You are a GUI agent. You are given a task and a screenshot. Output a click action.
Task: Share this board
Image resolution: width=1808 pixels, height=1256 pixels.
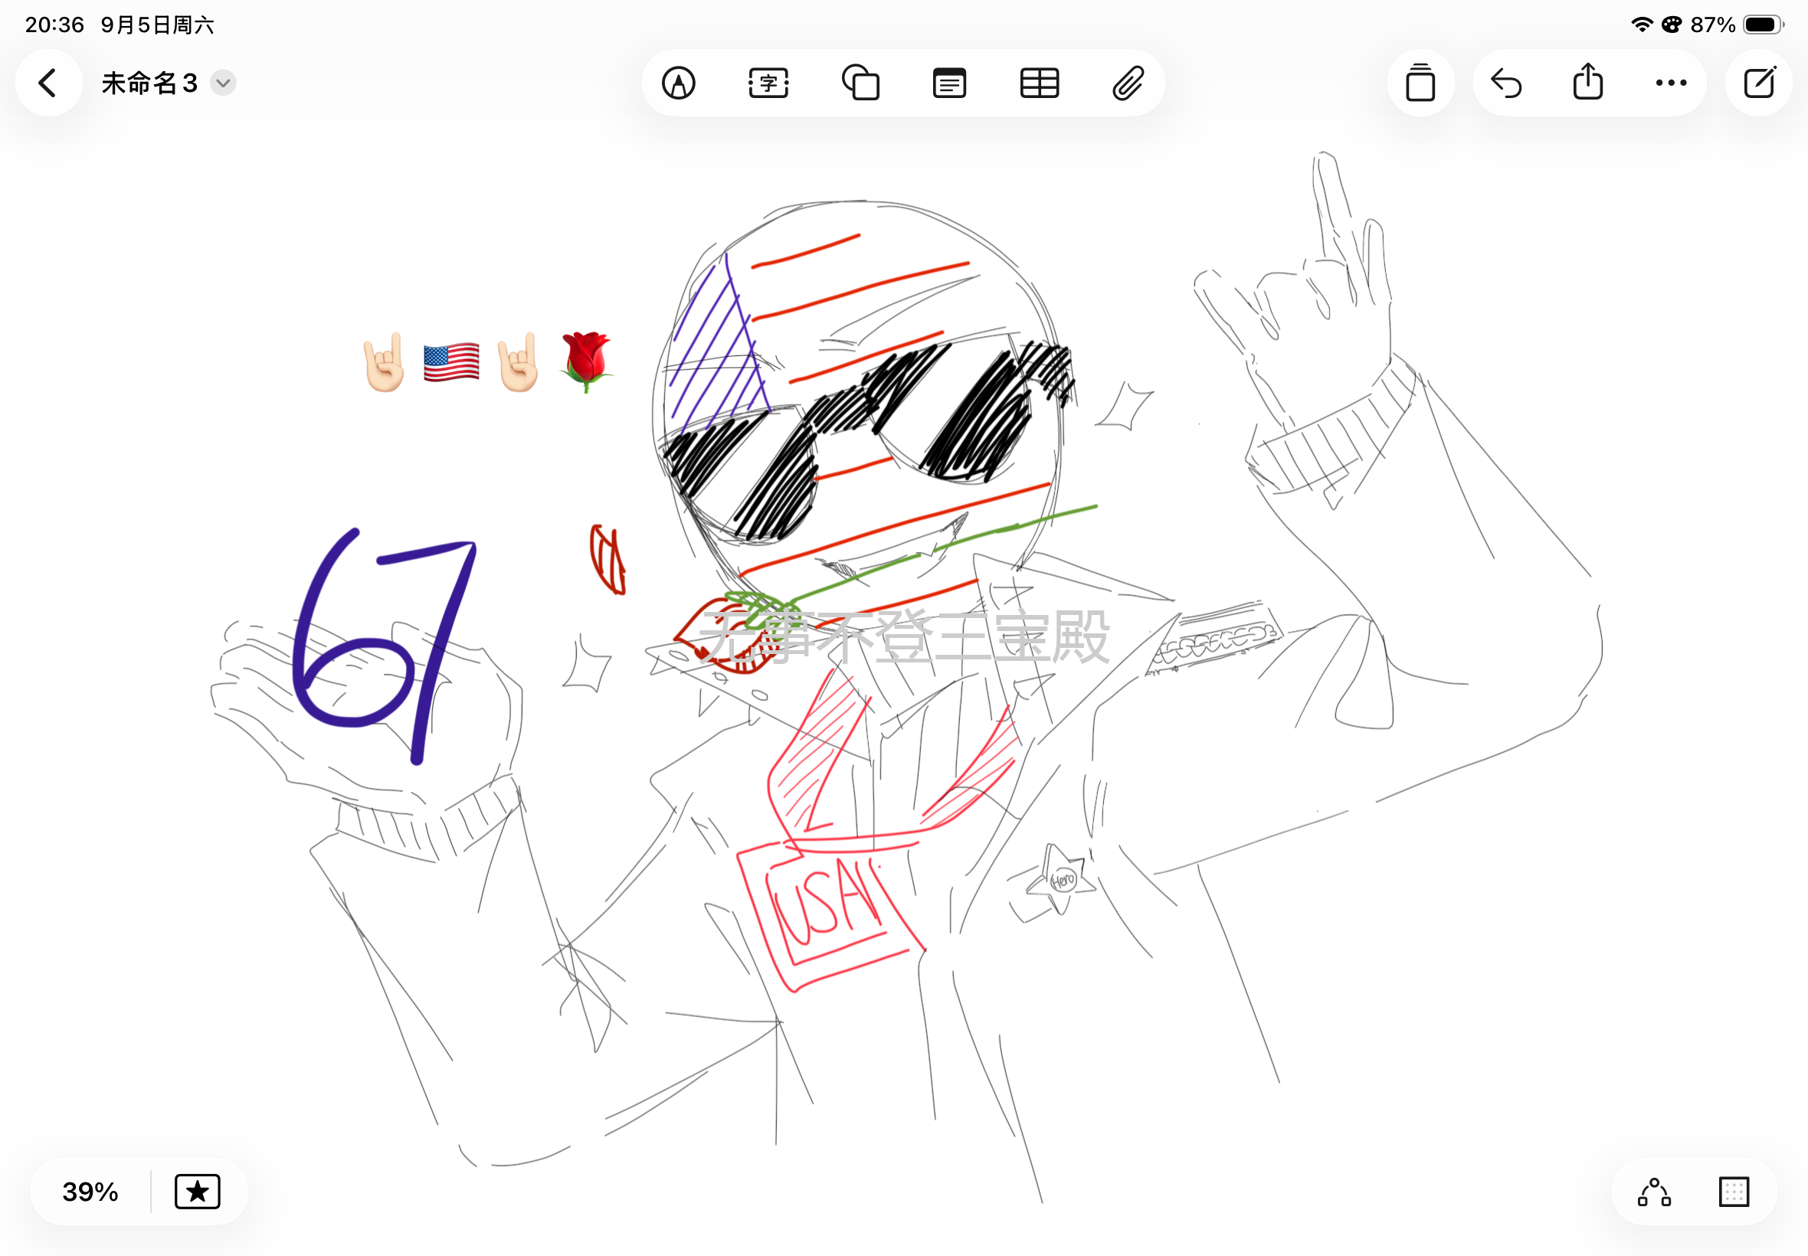[x=1587, y=81]
